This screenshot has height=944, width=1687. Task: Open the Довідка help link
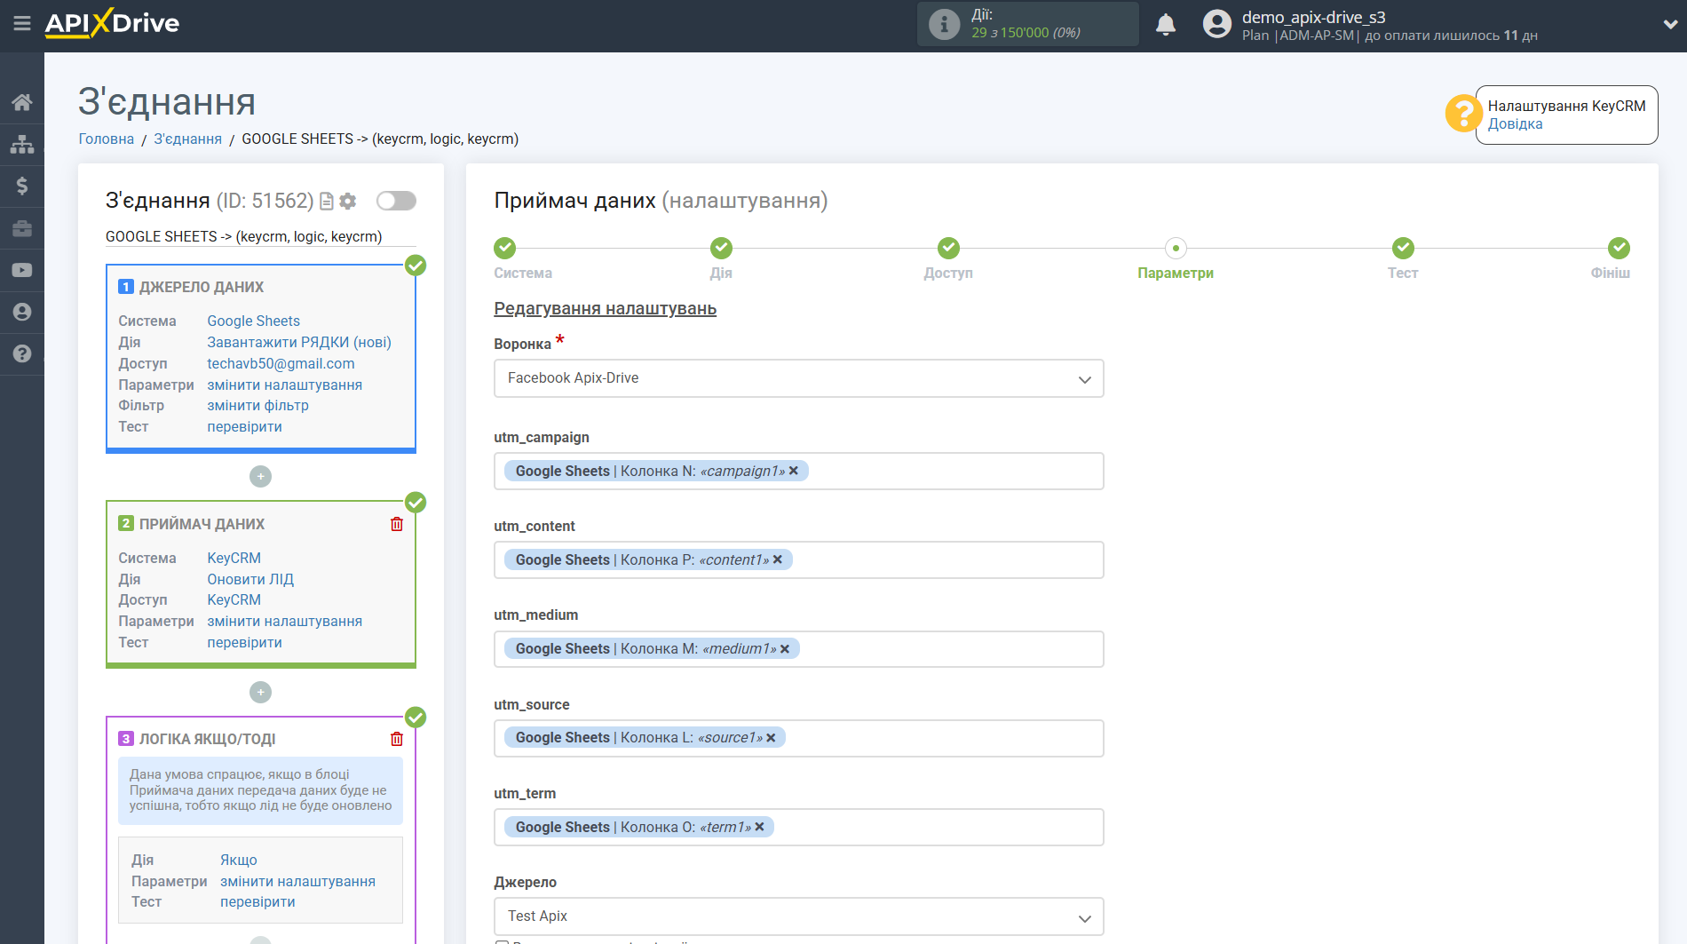pos(1515,124)
